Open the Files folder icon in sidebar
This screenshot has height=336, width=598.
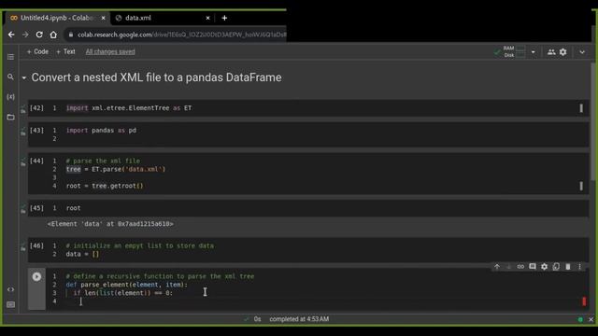[10, 117]
